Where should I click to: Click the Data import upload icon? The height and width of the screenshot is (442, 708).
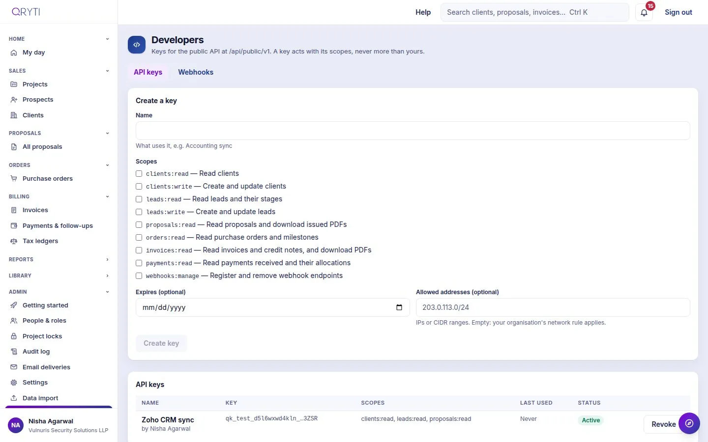pyautogui.click(x=14, y=398)
